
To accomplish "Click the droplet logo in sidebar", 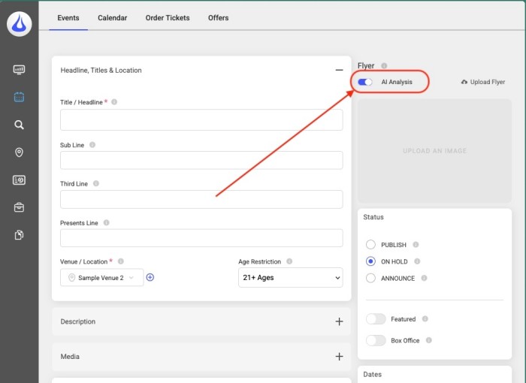I will click(x=19, y=24).
